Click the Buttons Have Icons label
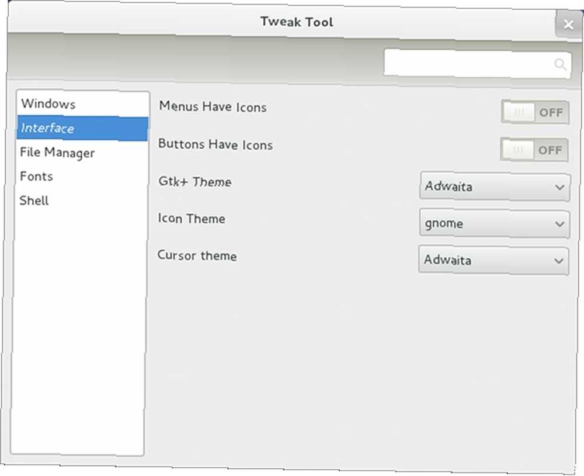Image resolution: width=584 pixels, height=476 pixels. tap(215, 144)
